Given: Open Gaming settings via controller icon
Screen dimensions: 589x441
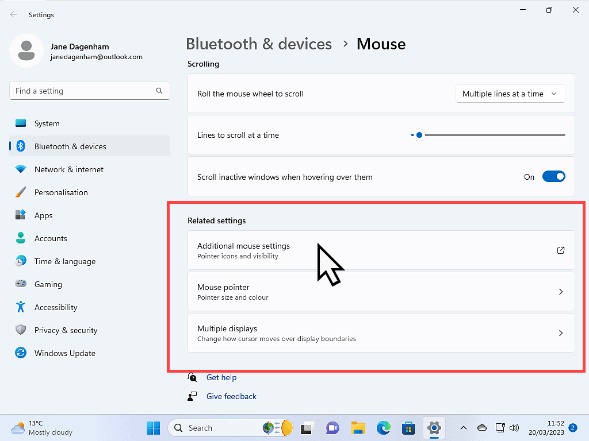Looking at the screenshot, I should 21,284.
